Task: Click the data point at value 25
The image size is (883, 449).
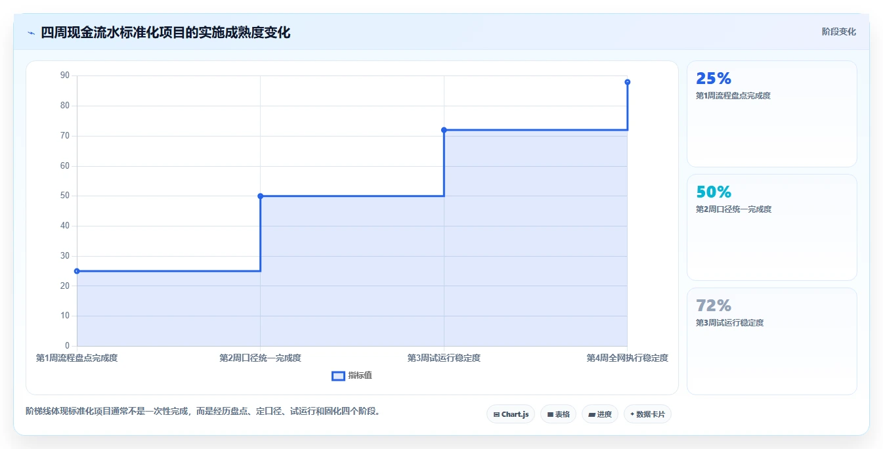Action: point(77,271)
